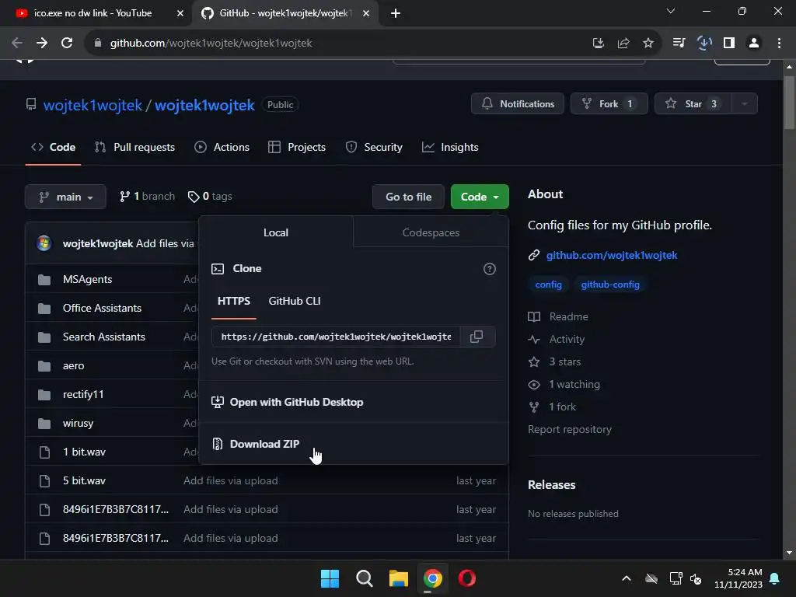Open the Activity link in About
The width and height of the screenshot is (796, 597).
(557, 339)
